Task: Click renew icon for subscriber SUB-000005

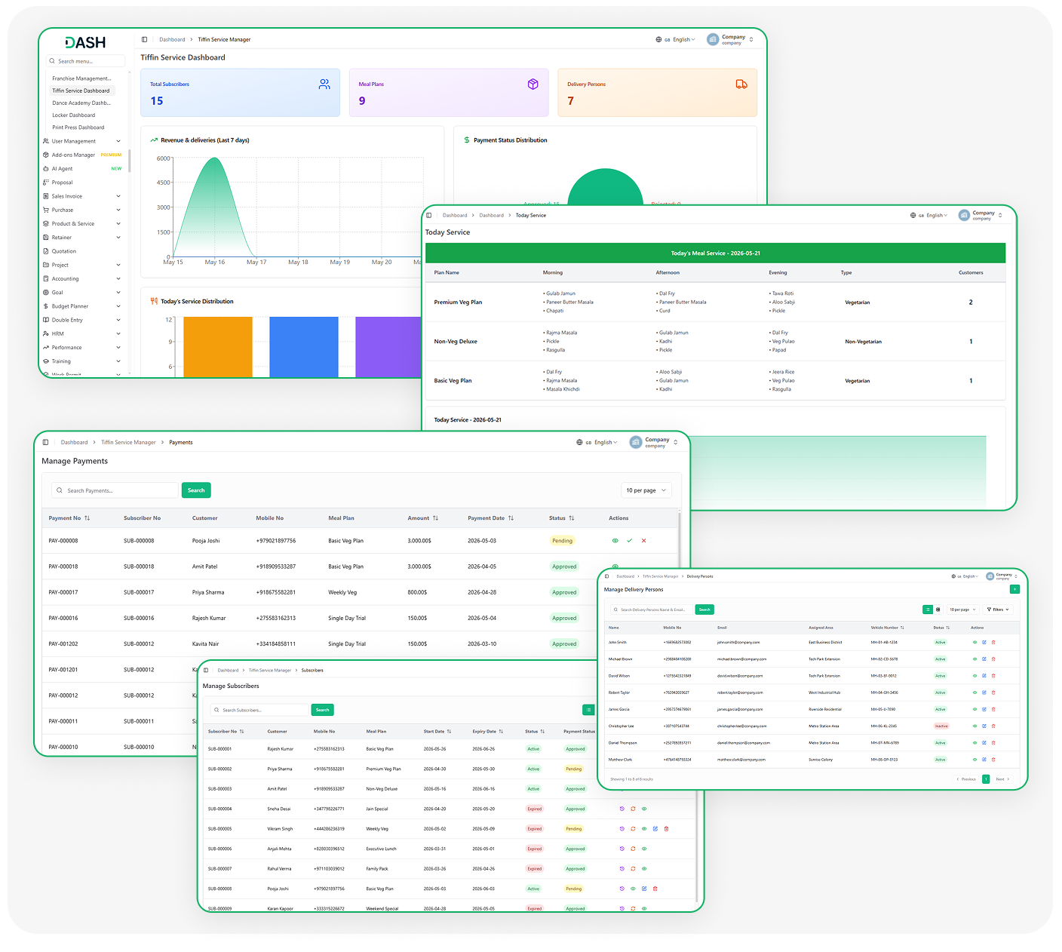Action: pos(633,829)
